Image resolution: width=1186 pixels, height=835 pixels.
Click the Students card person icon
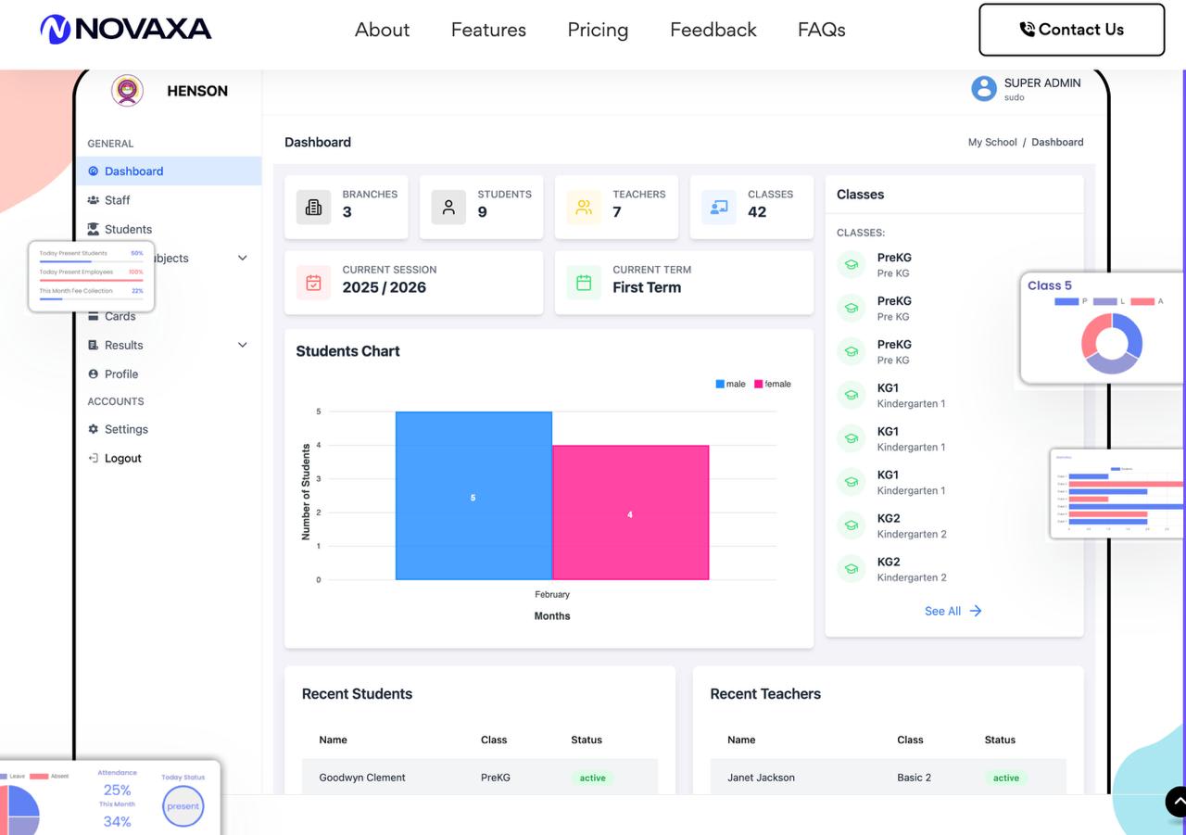tap(448, 208)
